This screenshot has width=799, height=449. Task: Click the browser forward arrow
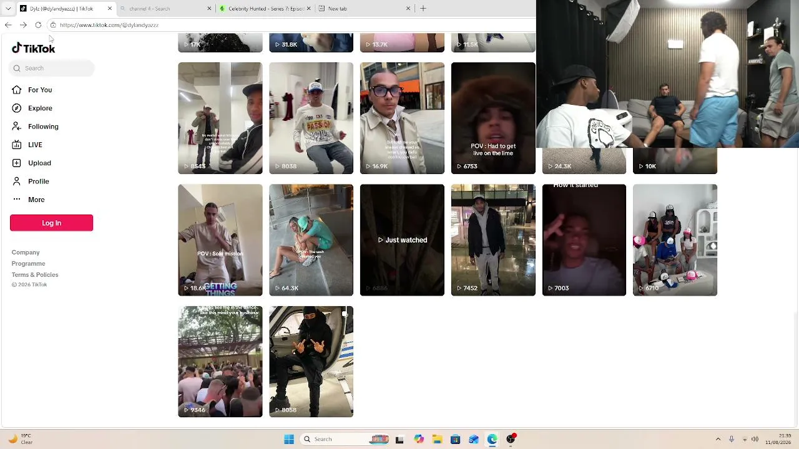tap(23, 25)
